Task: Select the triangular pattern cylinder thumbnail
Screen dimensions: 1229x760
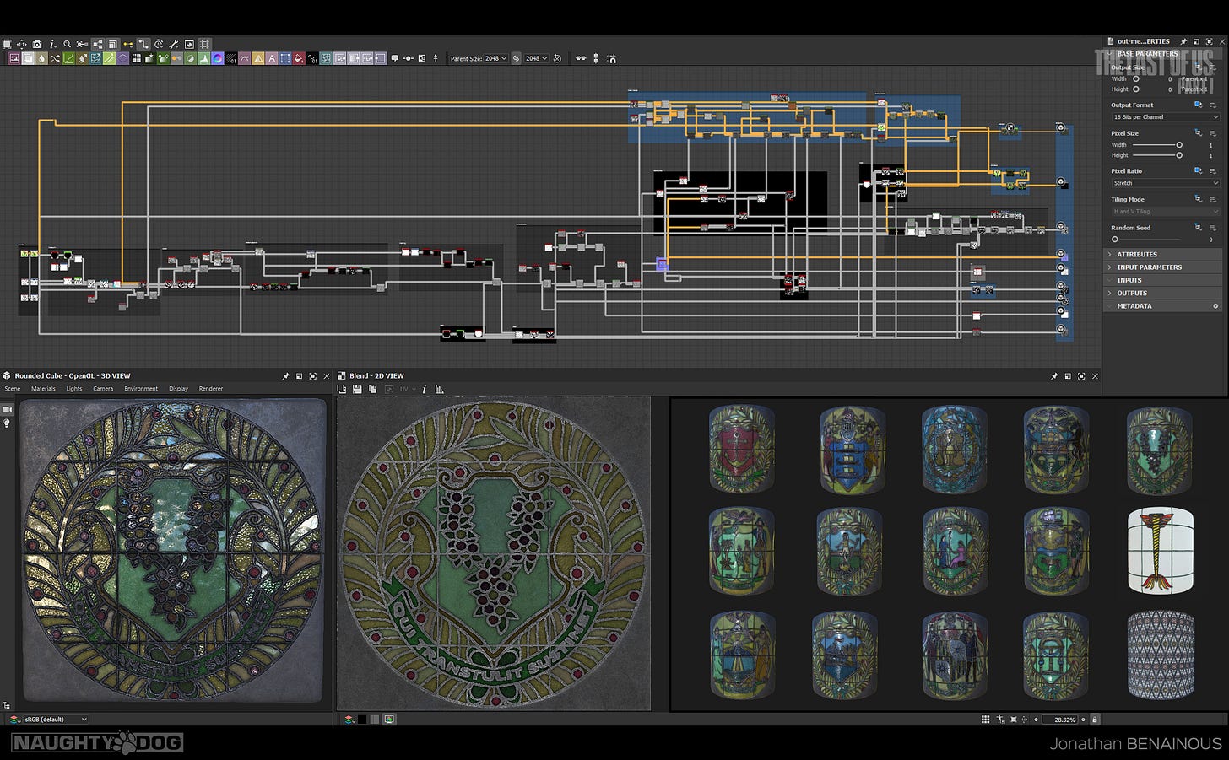Action: 1161,655
